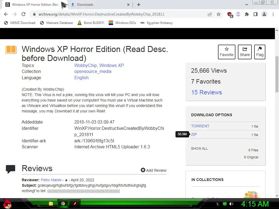279x209 pixels.
Task: Reload the current page
Action: point(23,14)
